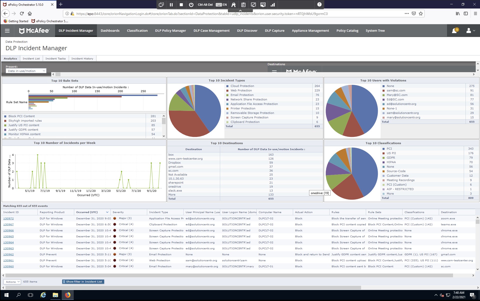Open incident 130972 link
This screenshot has height=301, width=480.
click(x=8, y=219)
